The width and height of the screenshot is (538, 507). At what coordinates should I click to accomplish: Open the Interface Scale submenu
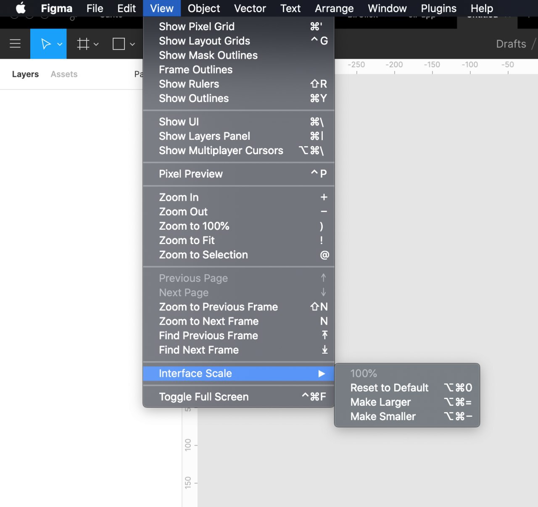pyautogui.click(x=239, y=373)
